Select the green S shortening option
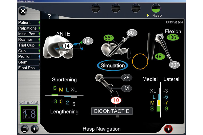Screen dimensions: 203x135 tap(55, 88)
